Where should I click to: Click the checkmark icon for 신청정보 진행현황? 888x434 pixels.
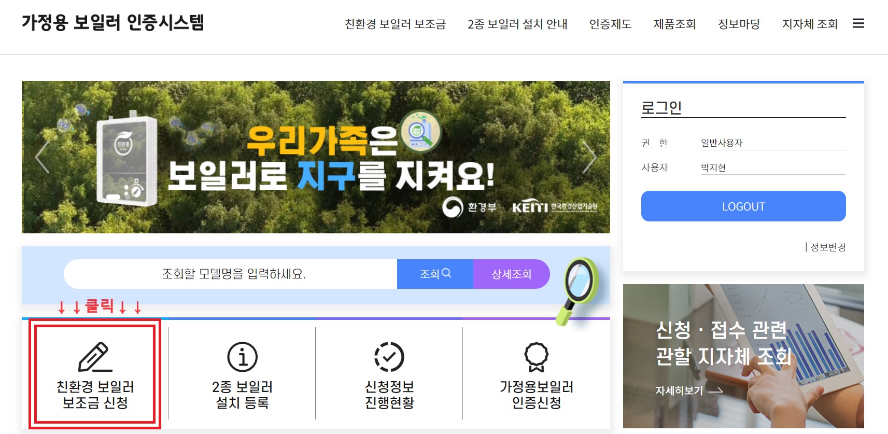389,357
